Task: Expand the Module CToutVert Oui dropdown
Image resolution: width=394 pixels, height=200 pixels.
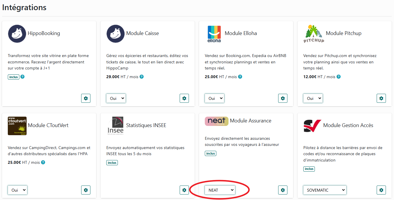Action: (x=18, y=190)
